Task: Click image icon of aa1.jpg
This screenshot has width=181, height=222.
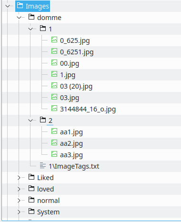Action: tap(54, 131)
